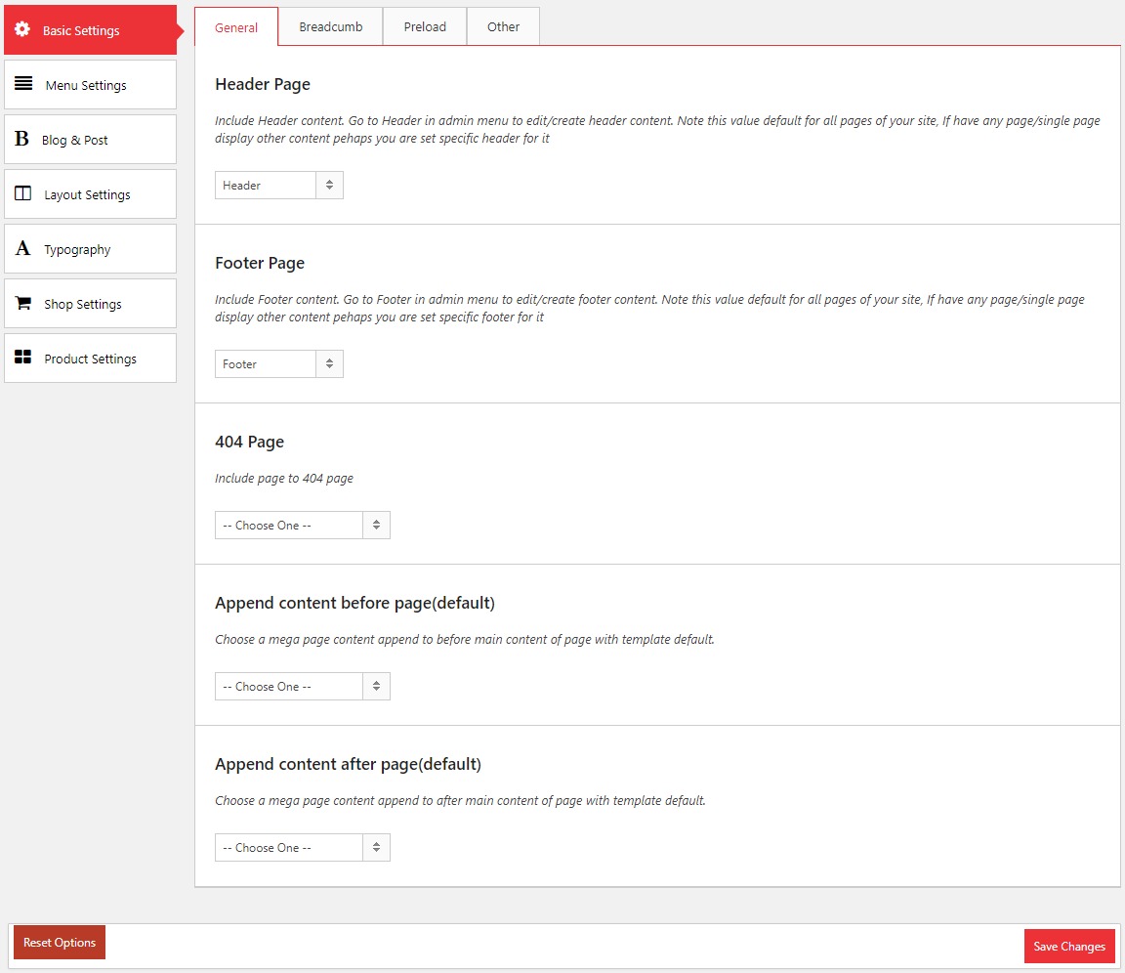1125x973 pixels.
Task: Click the letter A Typography icon
Action: tap(22, 249)
